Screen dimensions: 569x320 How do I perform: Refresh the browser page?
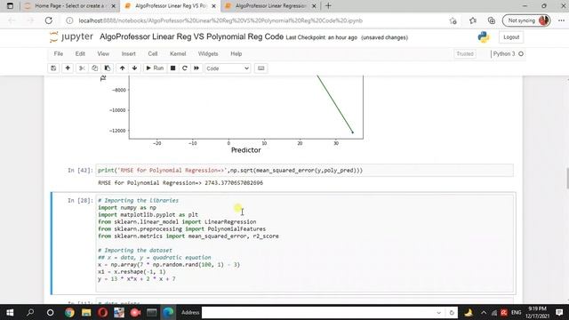tap(49, 20)
